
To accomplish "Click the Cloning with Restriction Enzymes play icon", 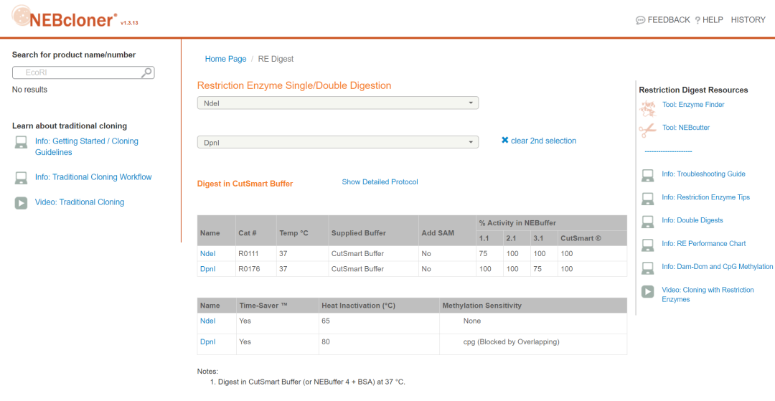I will pos(647,291).
